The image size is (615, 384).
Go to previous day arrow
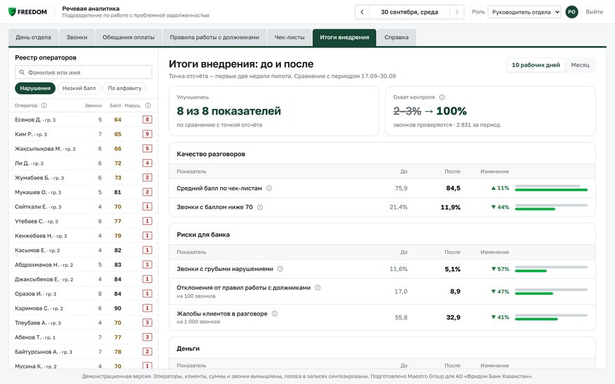(x=362, y=12)
